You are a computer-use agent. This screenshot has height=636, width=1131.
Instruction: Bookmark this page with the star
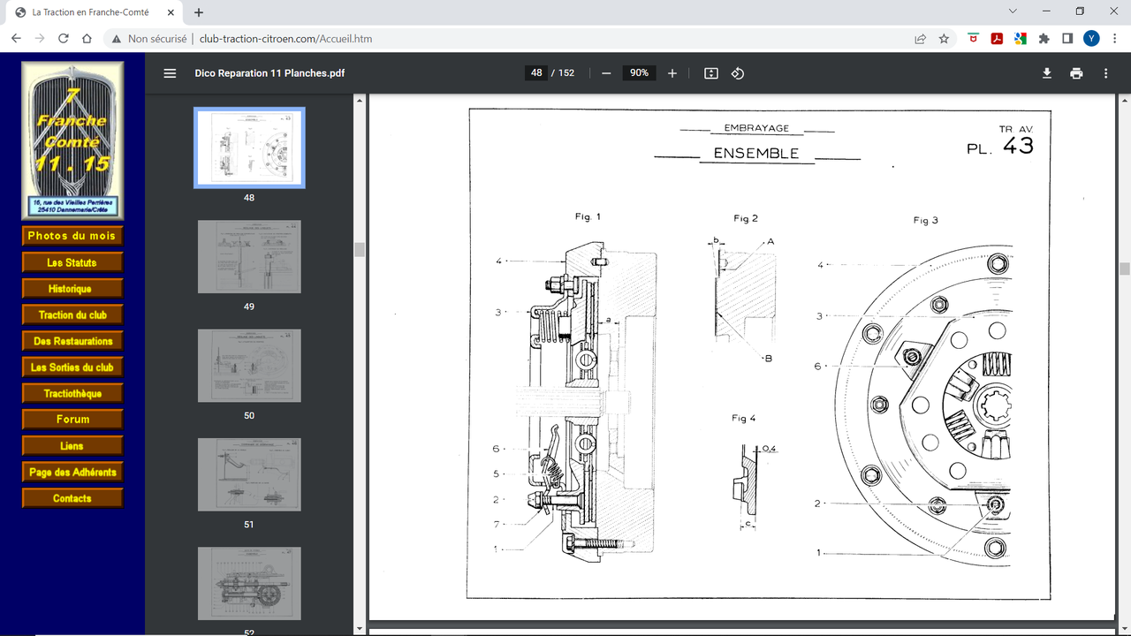click(x=944, y=39)
